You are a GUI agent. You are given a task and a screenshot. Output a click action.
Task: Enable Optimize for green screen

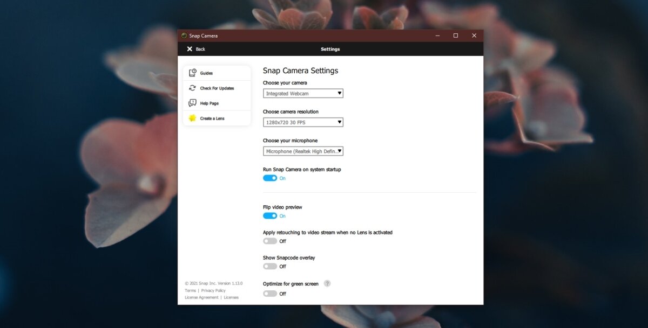coord(271,293)
